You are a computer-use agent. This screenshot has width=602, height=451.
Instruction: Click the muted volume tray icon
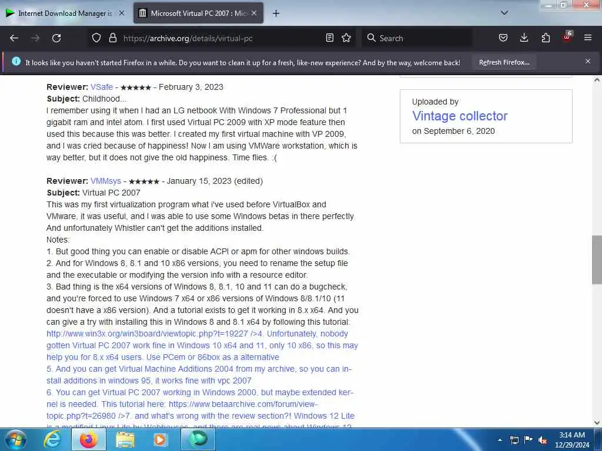point(543,440)
